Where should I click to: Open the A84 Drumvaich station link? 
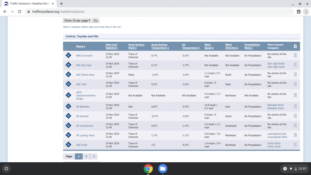(x=84, y=56)
